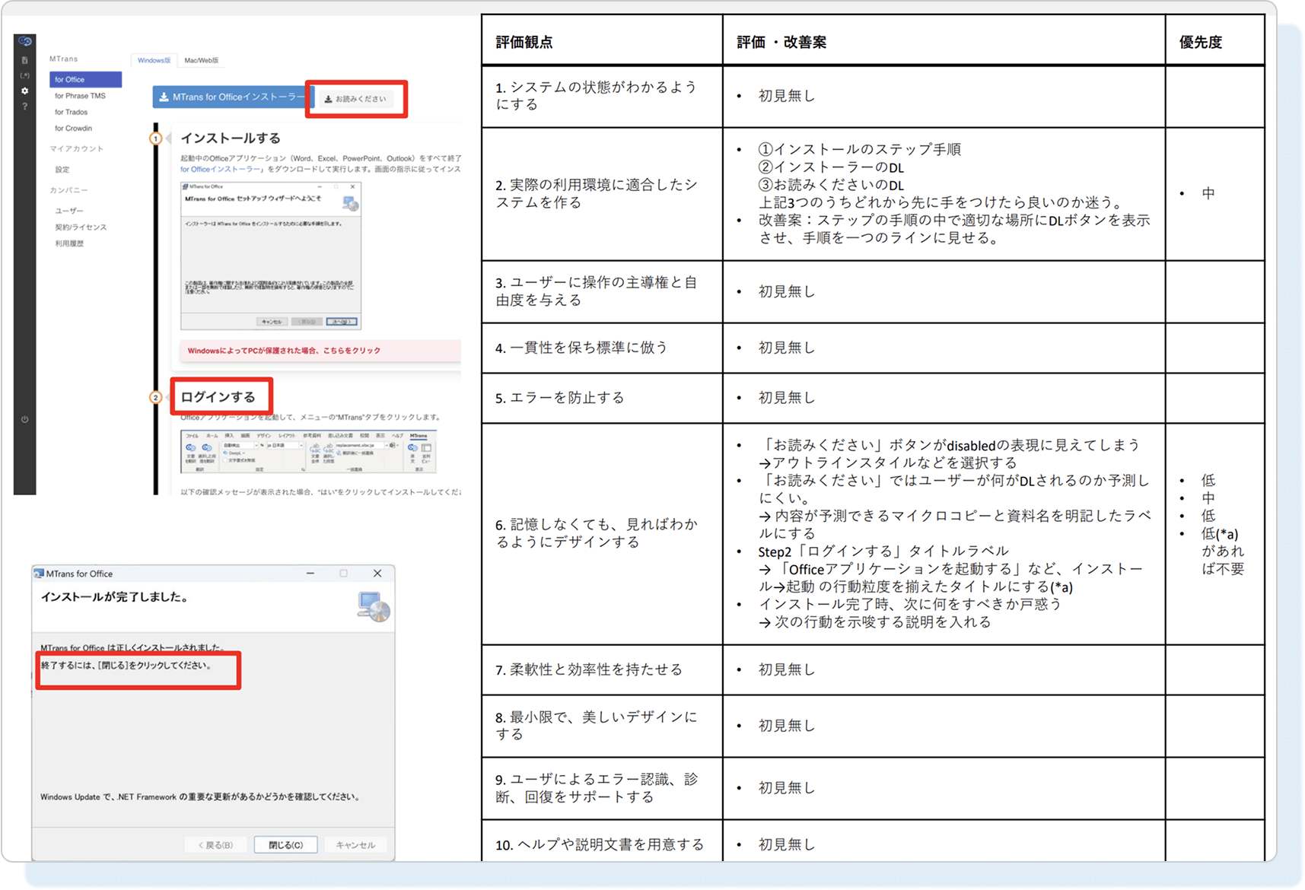Click cell 6. 記憶しなくても、見ればわかるようにデザインする
This screenshot has height=890, width=1305.
tap(602, 533)
